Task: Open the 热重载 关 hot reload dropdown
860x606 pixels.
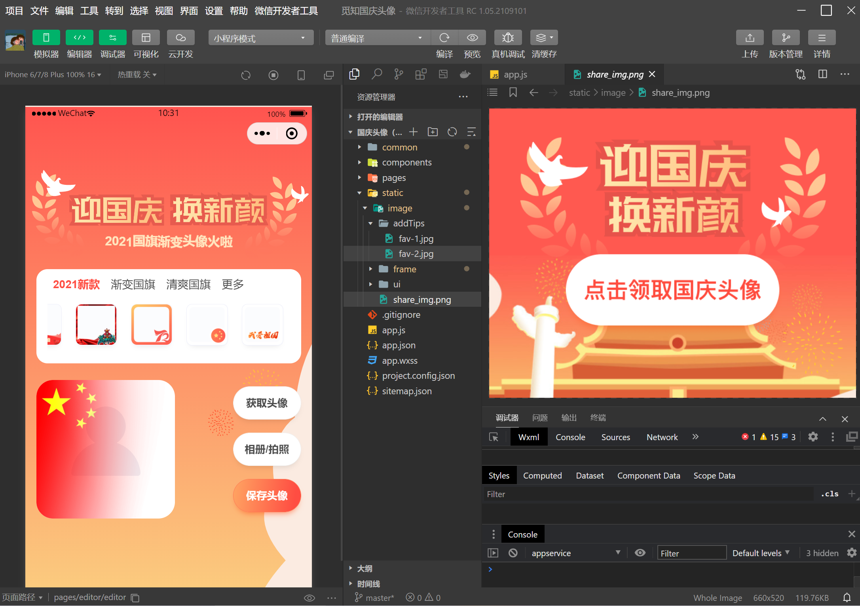Action: 137,74
